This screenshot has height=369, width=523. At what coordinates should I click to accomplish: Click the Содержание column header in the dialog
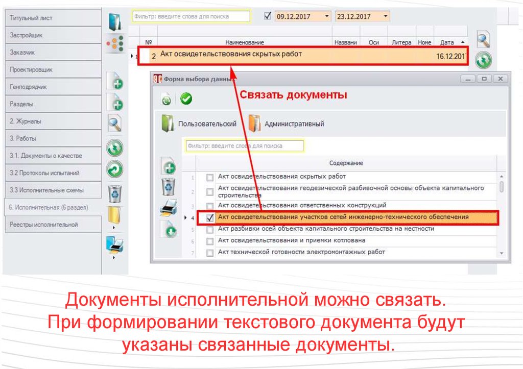pyautogui.click(x=346, y=163)
